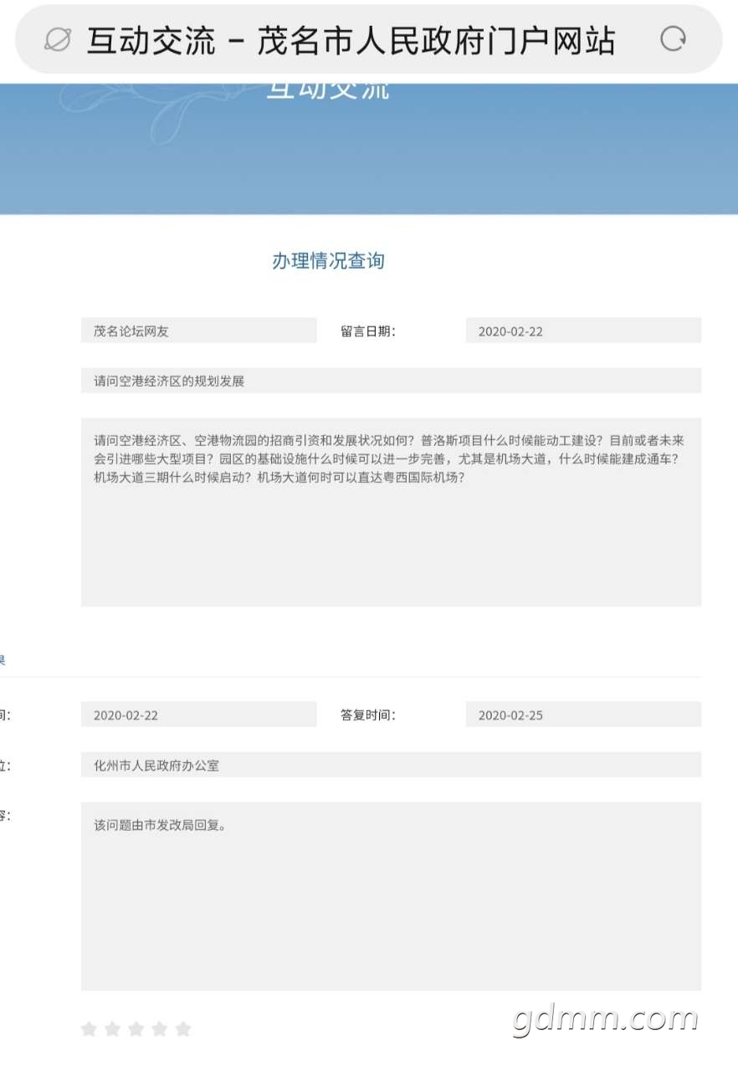The width and height of the screenshot is (738, 1071).
Task: Give five stars using last star
Action: click(183, 1029)
